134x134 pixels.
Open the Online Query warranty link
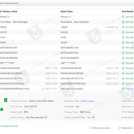point(88,101)
